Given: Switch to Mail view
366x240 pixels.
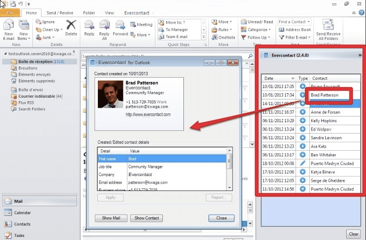Looking at the screenshot, I should (39, 201).
